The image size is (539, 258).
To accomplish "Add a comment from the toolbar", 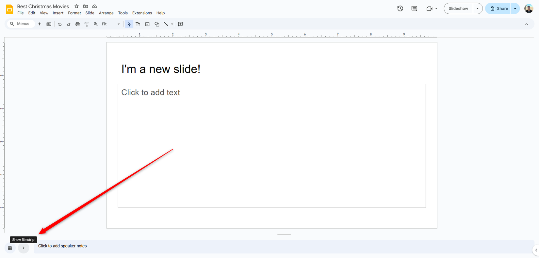I will (x=180, y=24).
